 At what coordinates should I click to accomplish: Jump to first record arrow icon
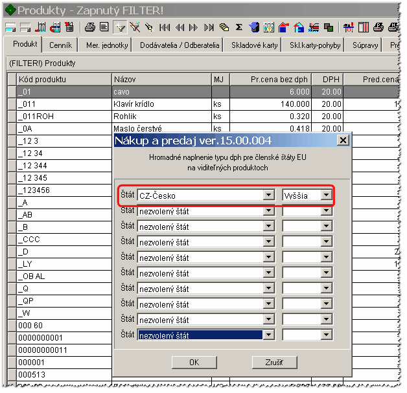point(165,27)
